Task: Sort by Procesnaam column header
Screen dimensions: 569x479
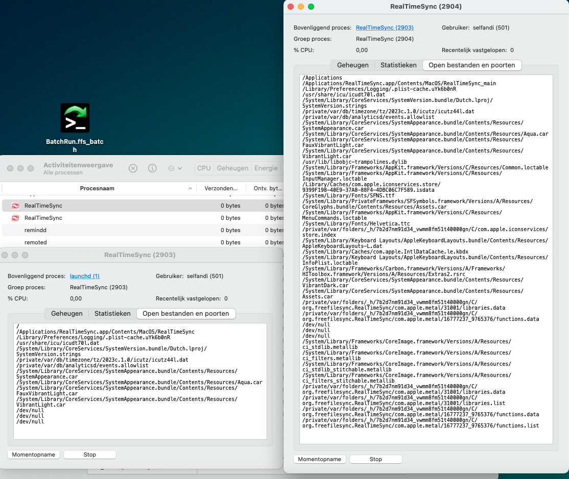Action: 97,188
